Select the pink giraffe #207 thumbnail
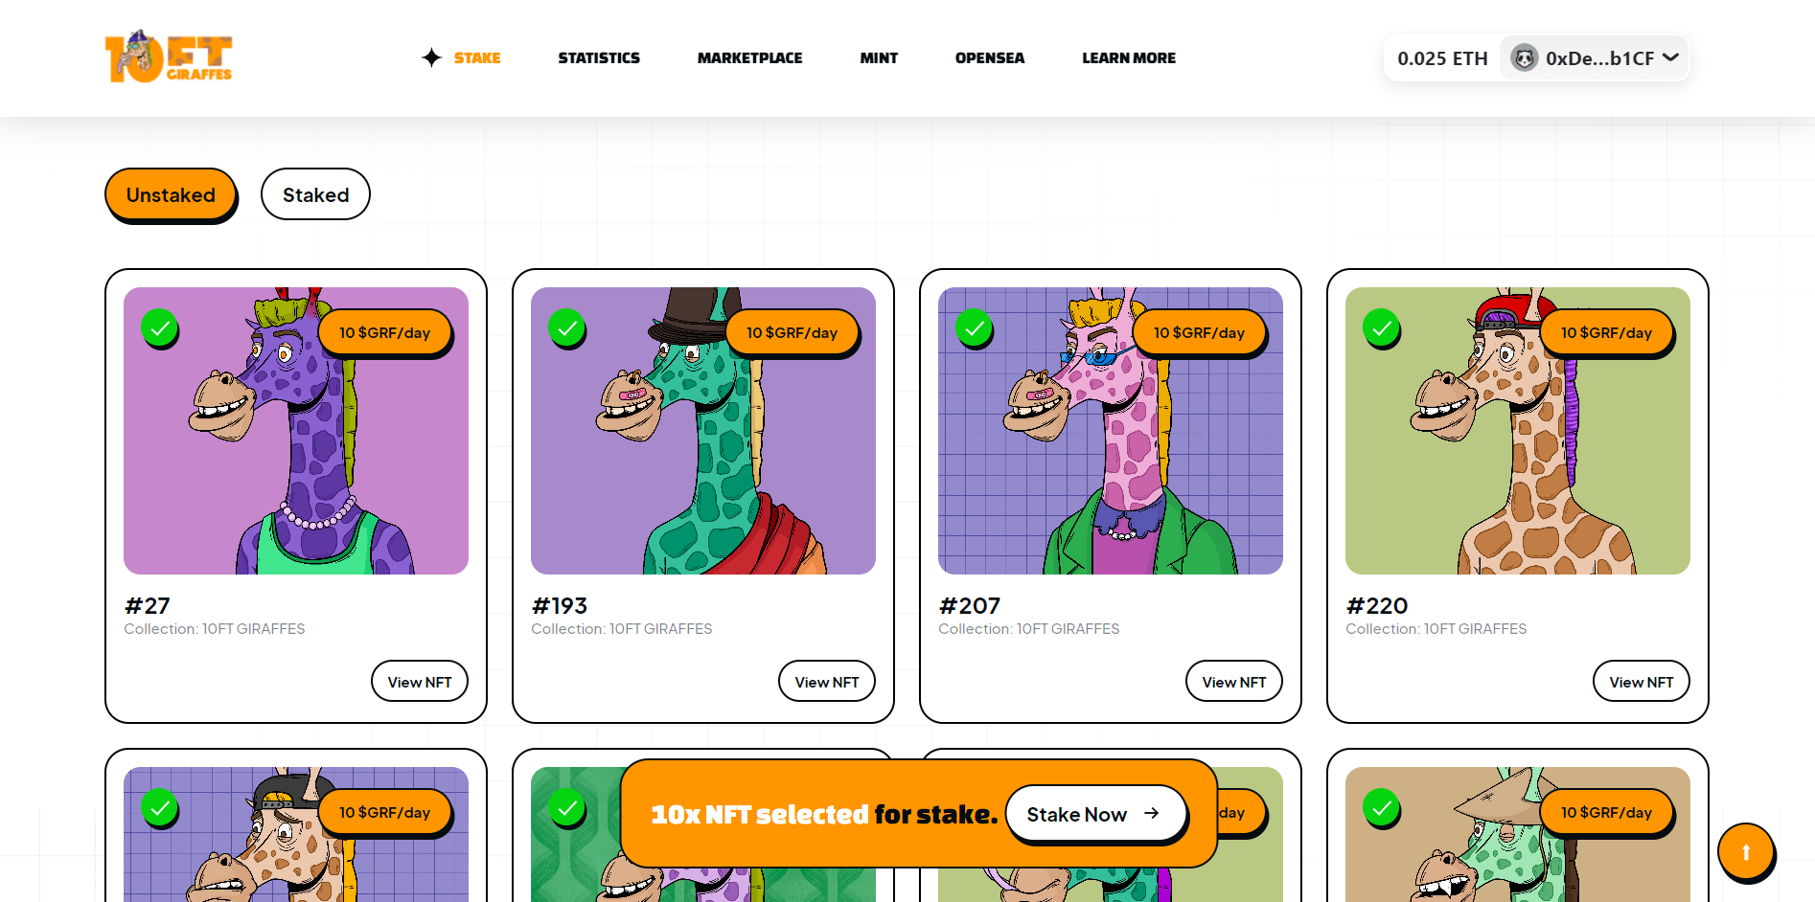 click(1110, 431)
